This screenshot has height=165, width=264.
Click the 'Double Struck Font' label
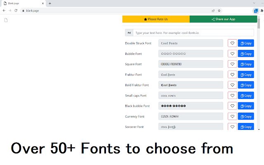138,43
